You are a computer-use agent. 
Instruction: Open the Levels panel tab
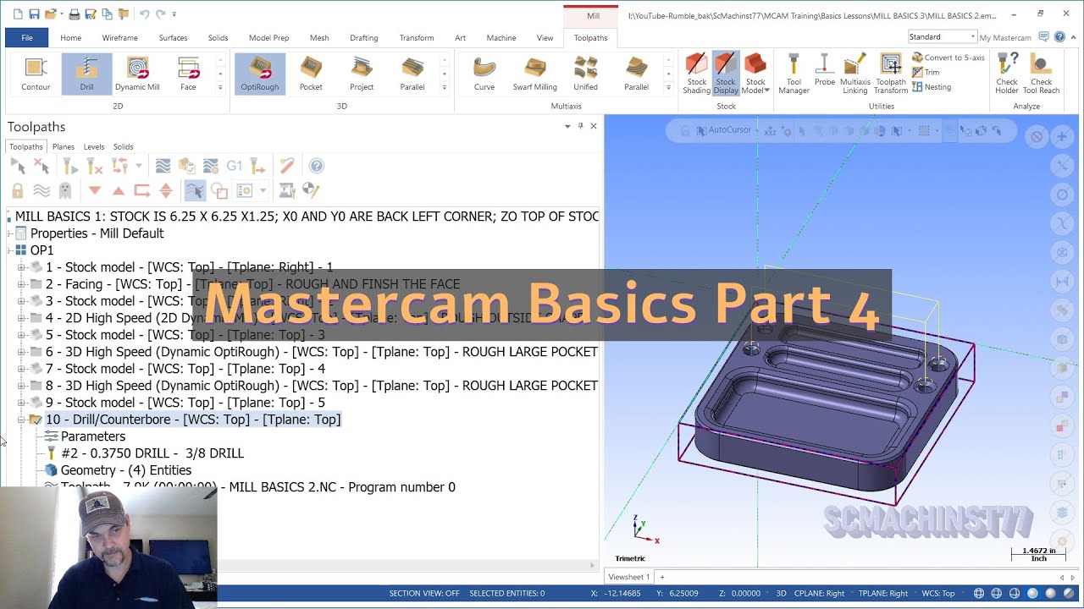pyautogui.click(x=94, y=146)
